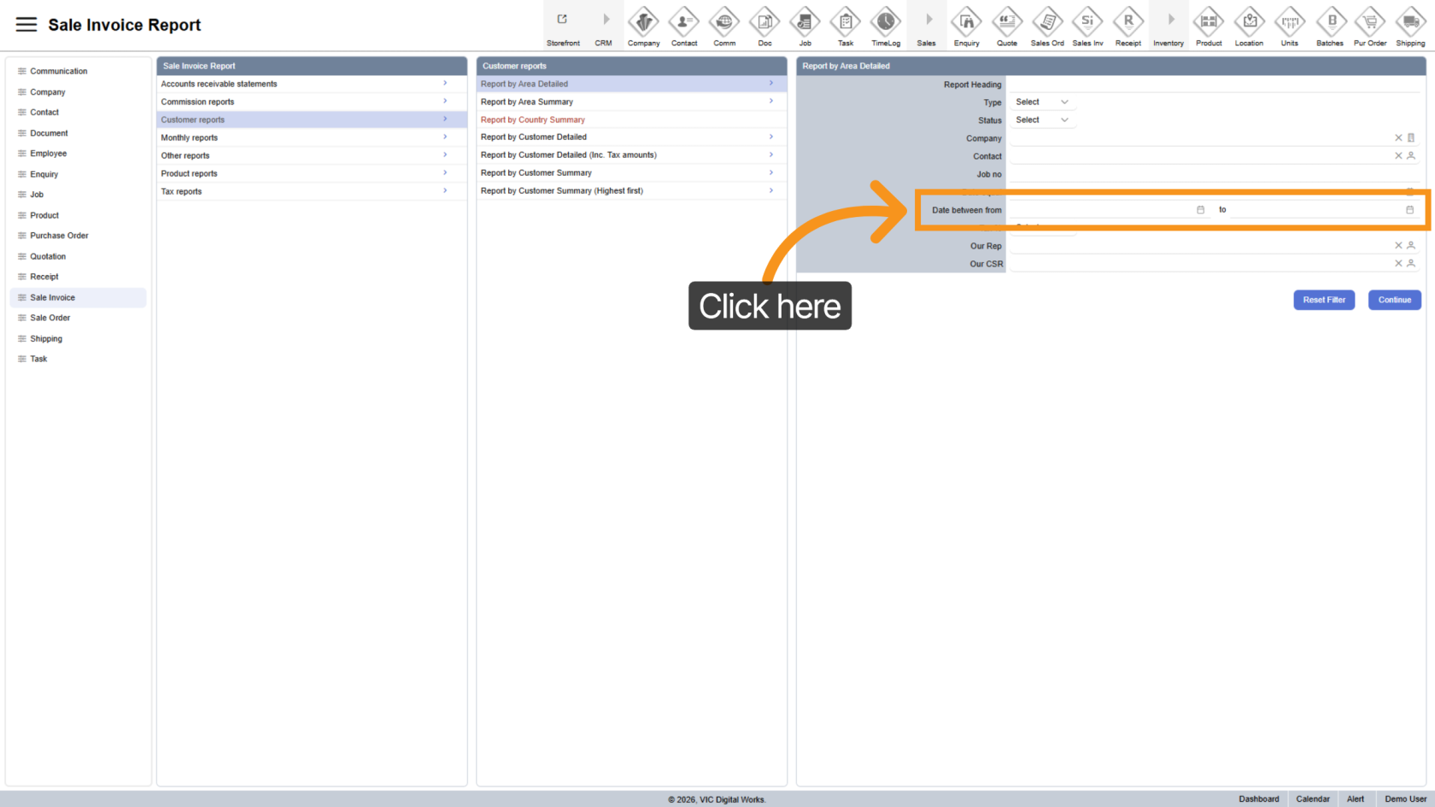
Task: Open calendar picker for Date between from
Action: 1200,210
